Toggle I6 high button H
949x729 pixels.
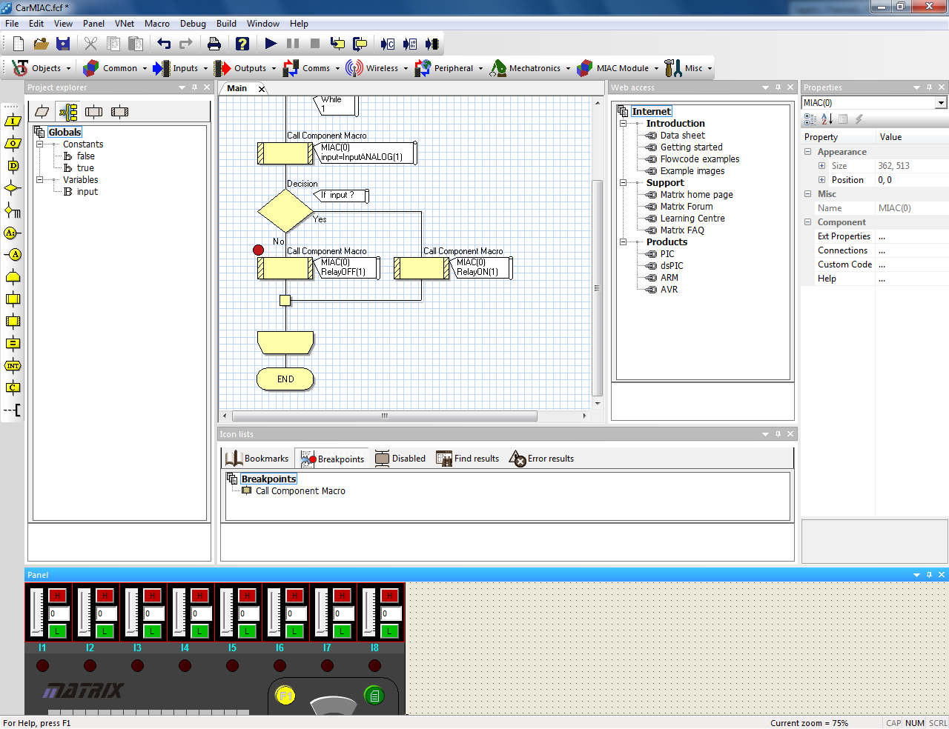point(294,596)
